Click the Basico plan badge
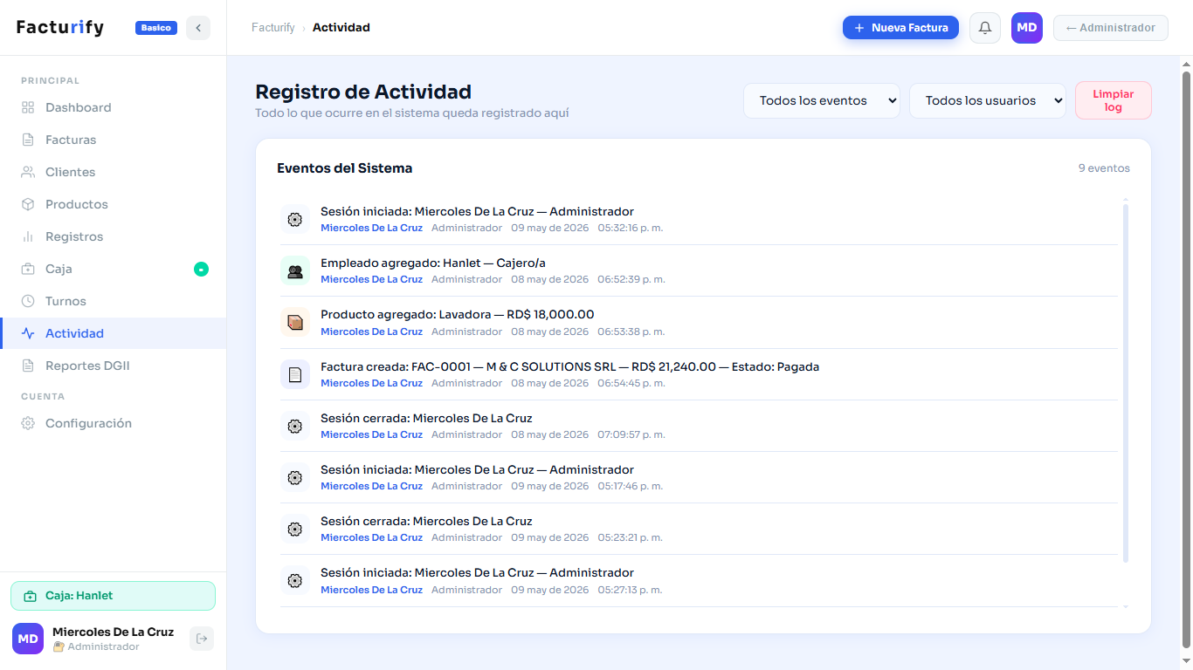 click(156, 28)
